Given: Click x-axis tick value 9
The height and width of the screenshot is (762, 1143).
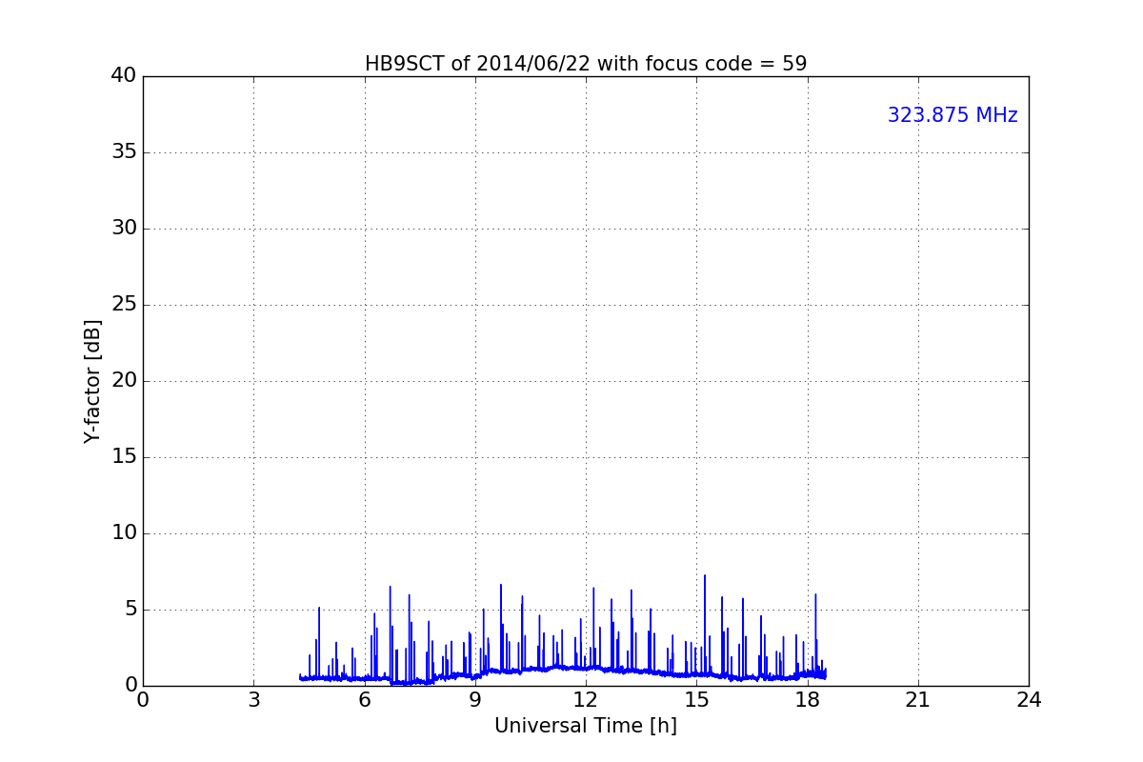Looking at the screenshot, I should pos(475,700).
